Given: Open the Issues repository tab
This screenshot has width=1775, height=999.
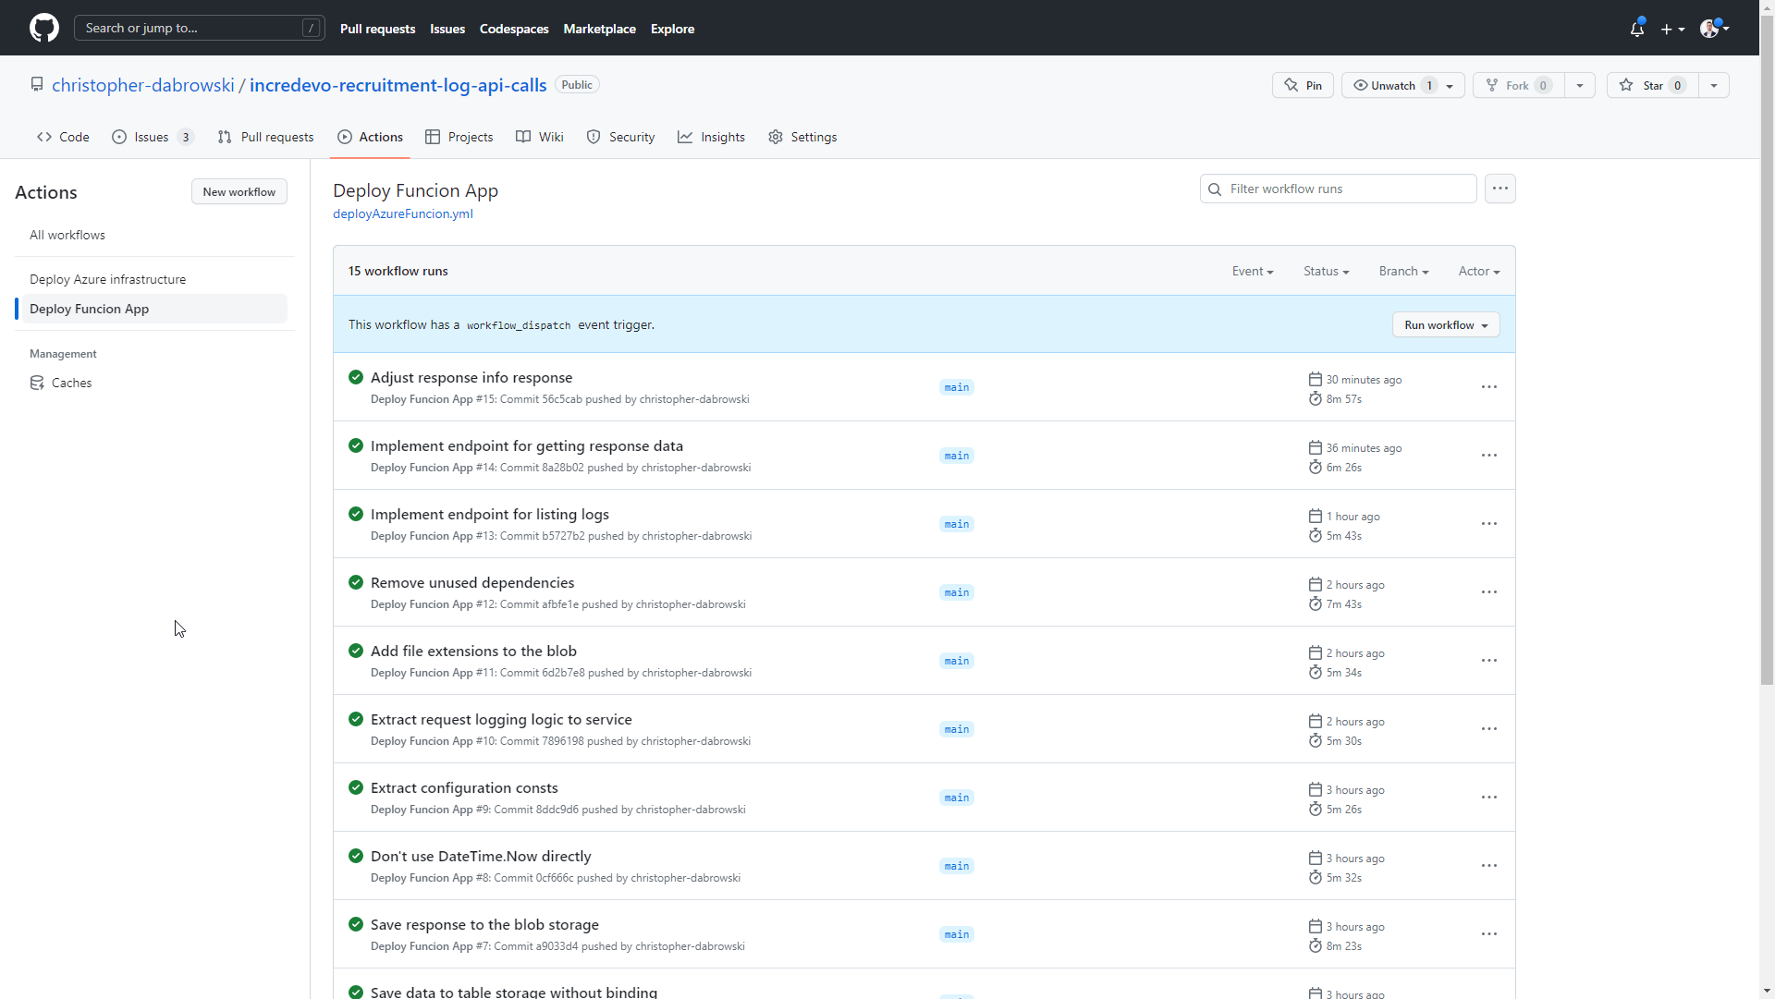Looking at the screenshot, I should point(152,137).
